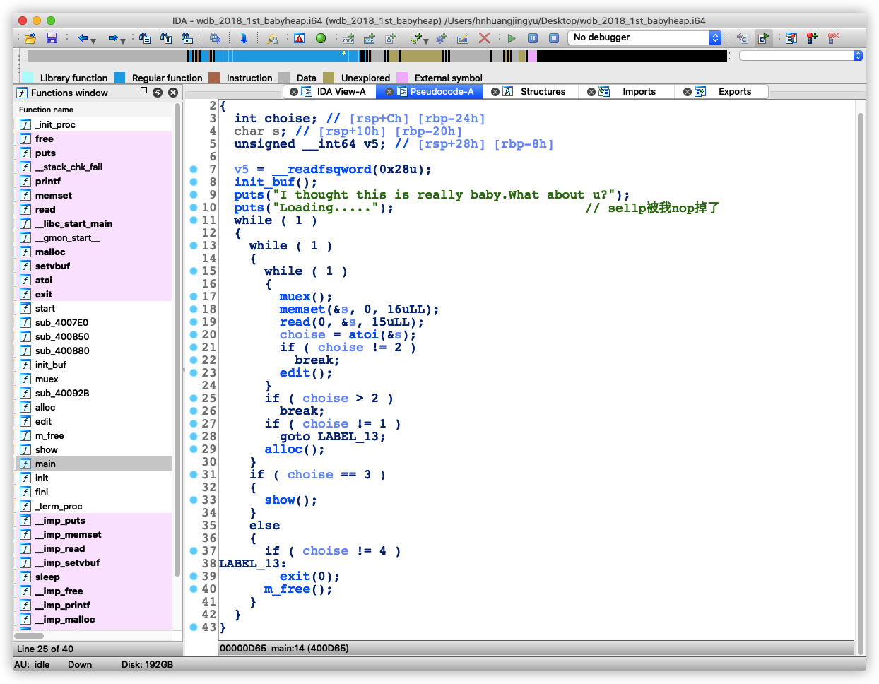Viewport: 879px width, 684px height.
Task: Open the struct 's' icon dropdown arrow
Action: click(x=426, y=41)
